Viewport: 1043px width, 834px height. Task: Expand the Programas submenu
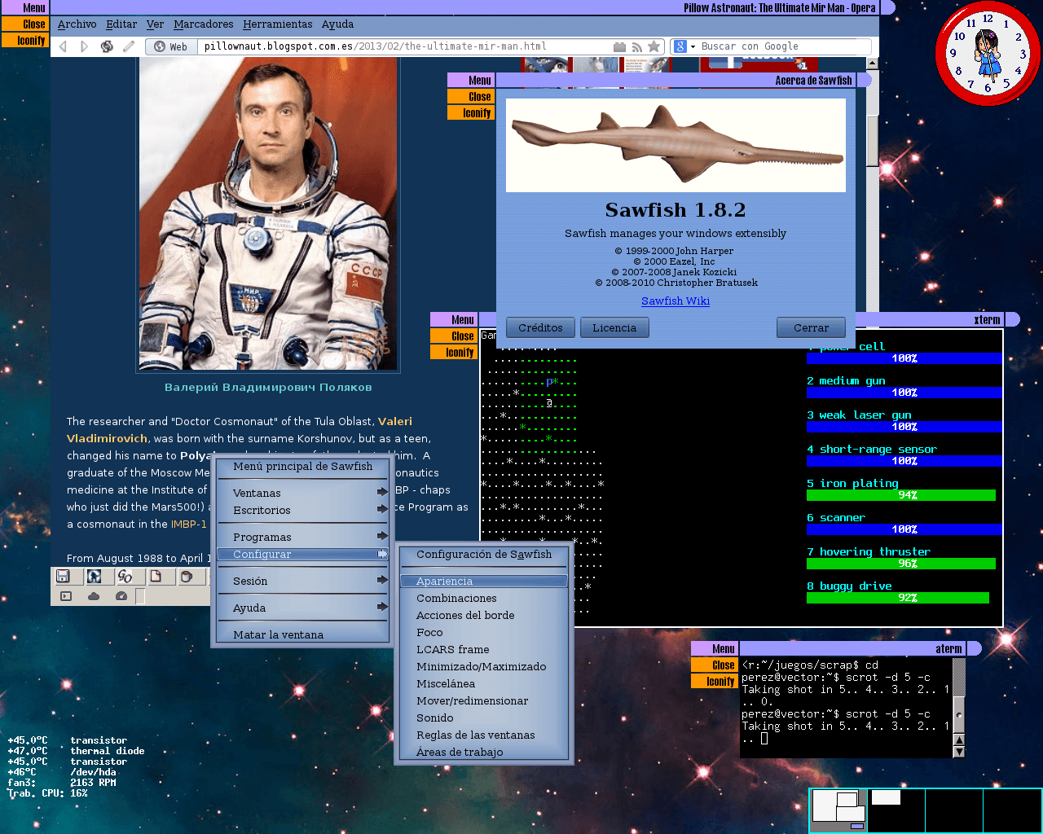[301, 537]
